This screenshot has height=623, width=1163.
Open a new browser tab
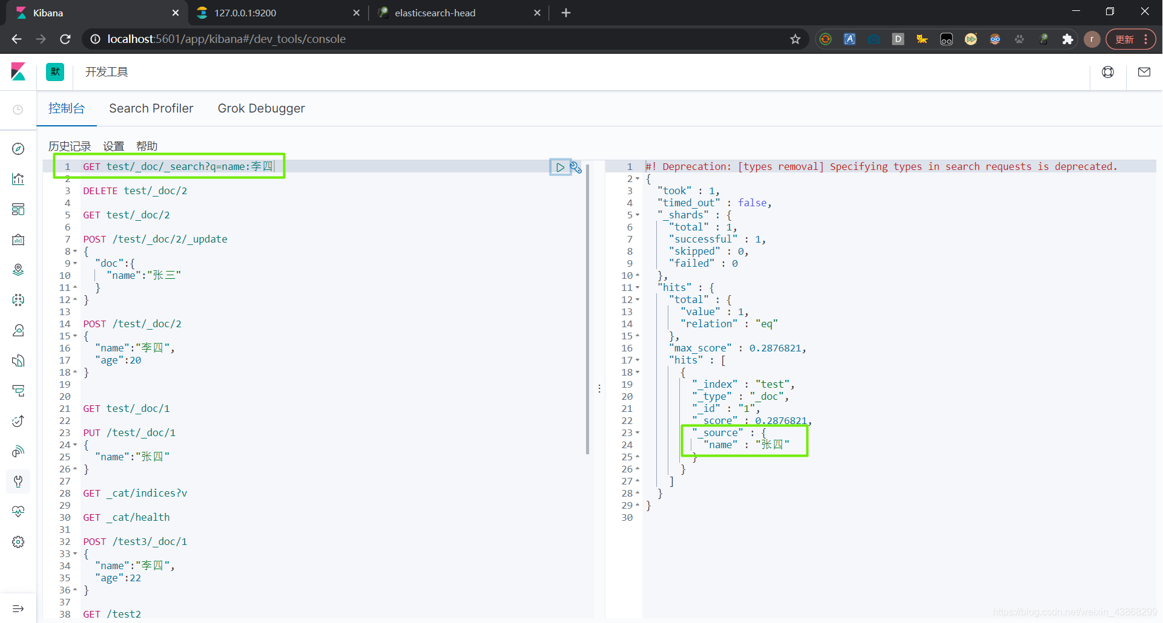point(566,13)
